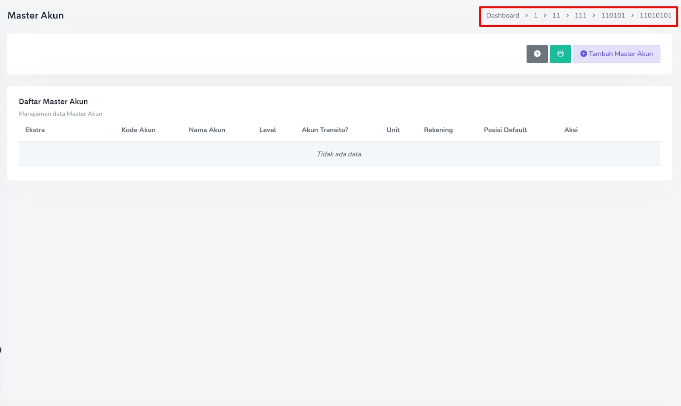Click the Level column header
Viewport: 681px width, 406px height.
pyautogui.click(x=268, y=130)
